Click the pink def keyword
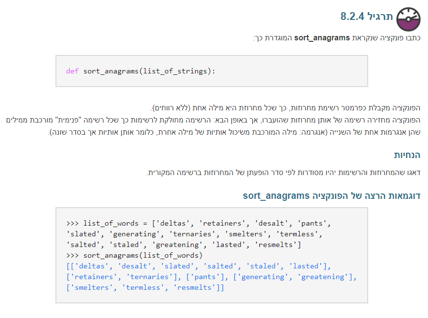Screen dimensions: 428x318 [72, 71]
